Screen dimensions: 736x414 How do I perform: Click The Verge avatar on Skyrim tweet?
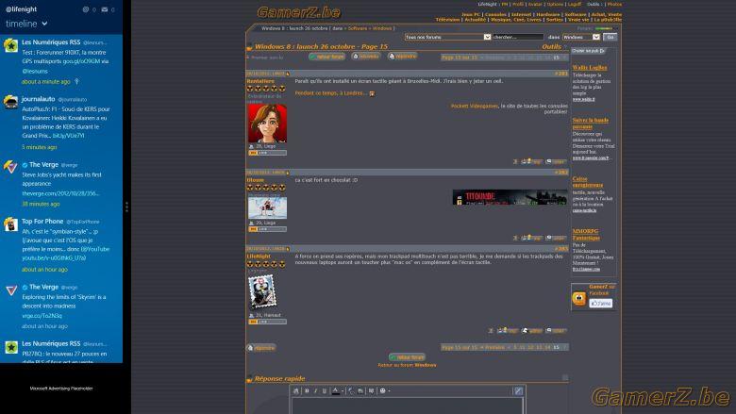point(10,290)
